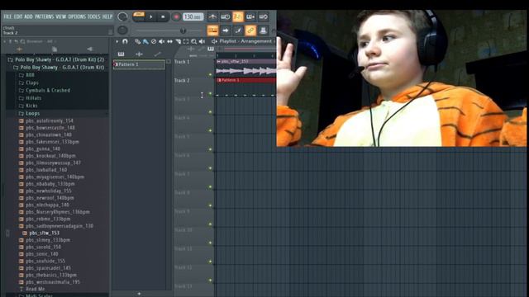Toggle the note/clip grouping link button
Image resolution: width=529 pixels, height=297 pixels.
click(x=250, y=31)
